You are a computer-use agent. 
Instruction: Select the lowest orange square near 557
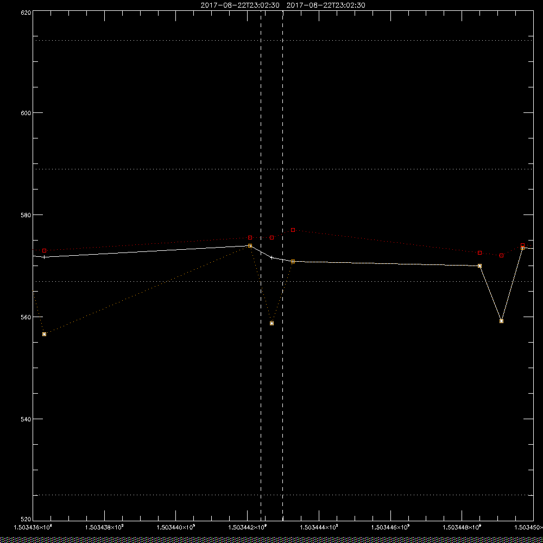pyautogui.click(x=45, y=334)
